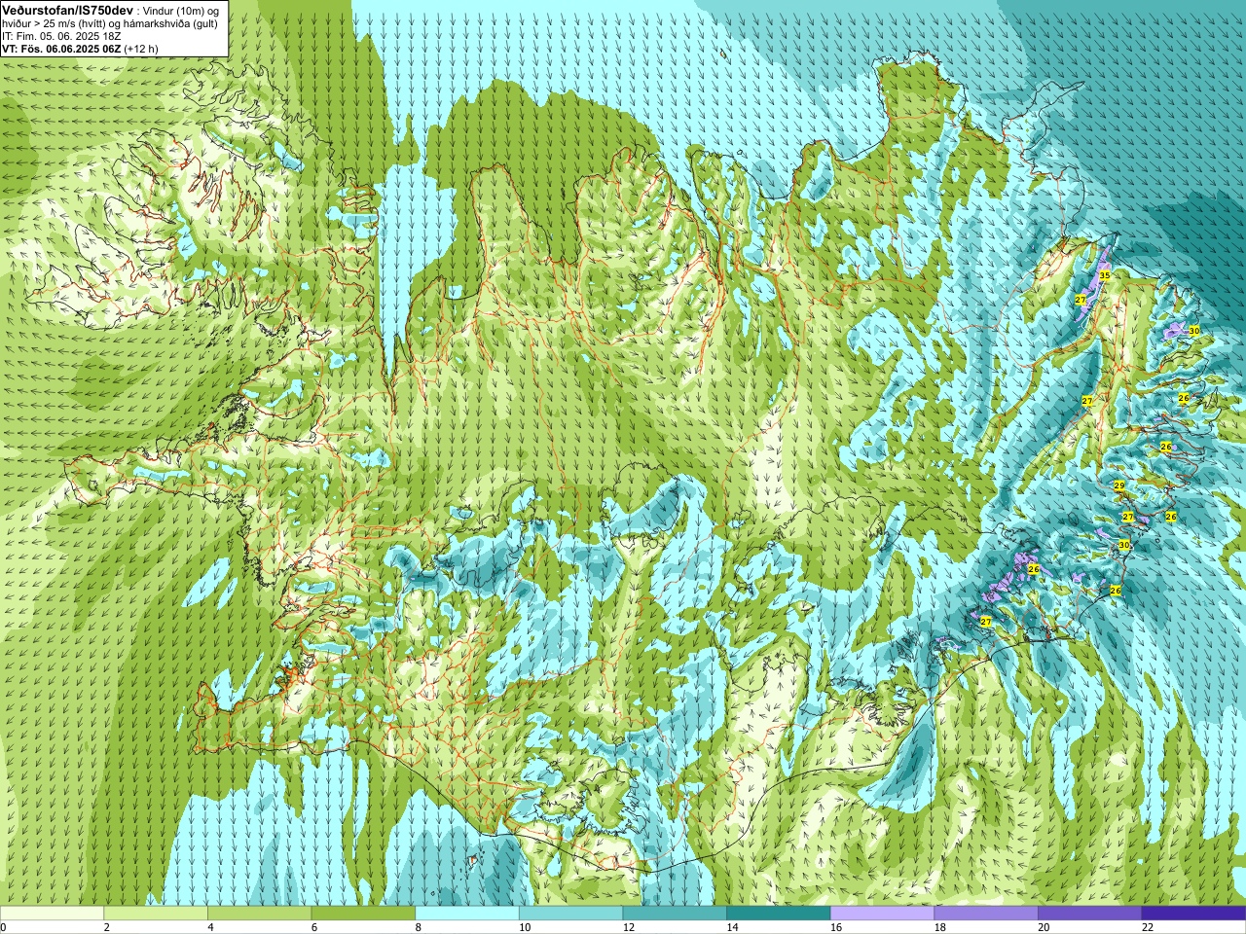Click the legend scale number 12
1246x934 pixels.
tap(628, 928)
